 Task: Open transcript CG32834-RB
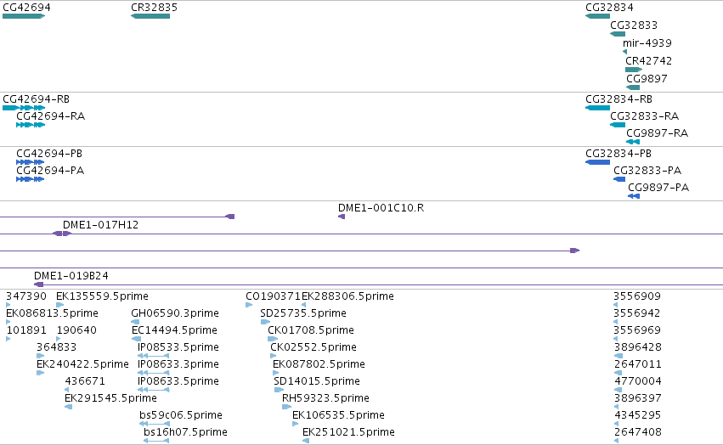[x=597, y=108]
